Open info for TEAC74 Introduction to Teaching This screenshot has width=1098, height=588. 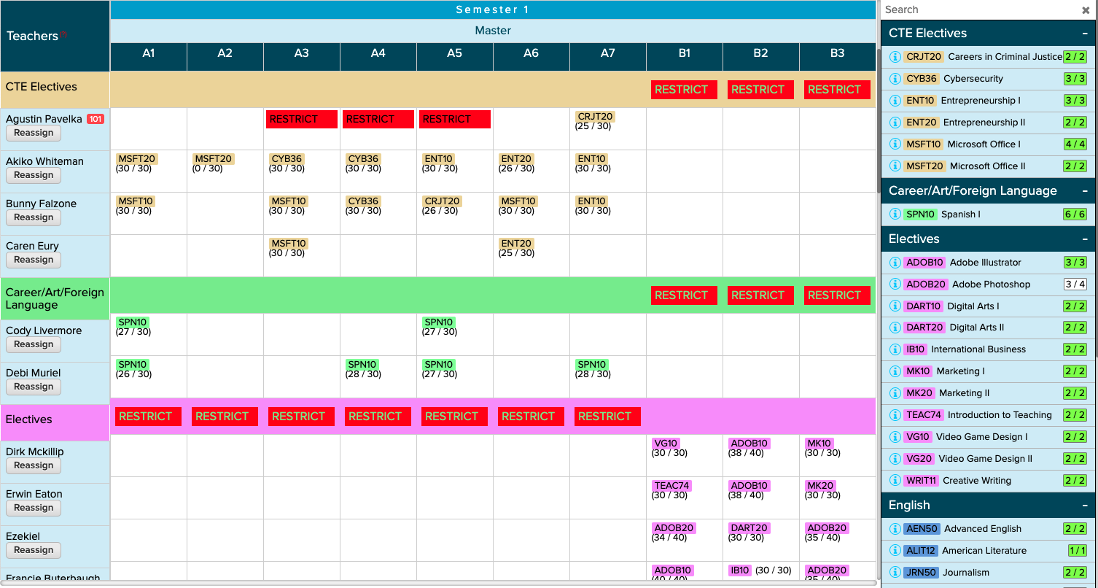tap(895, 414)
